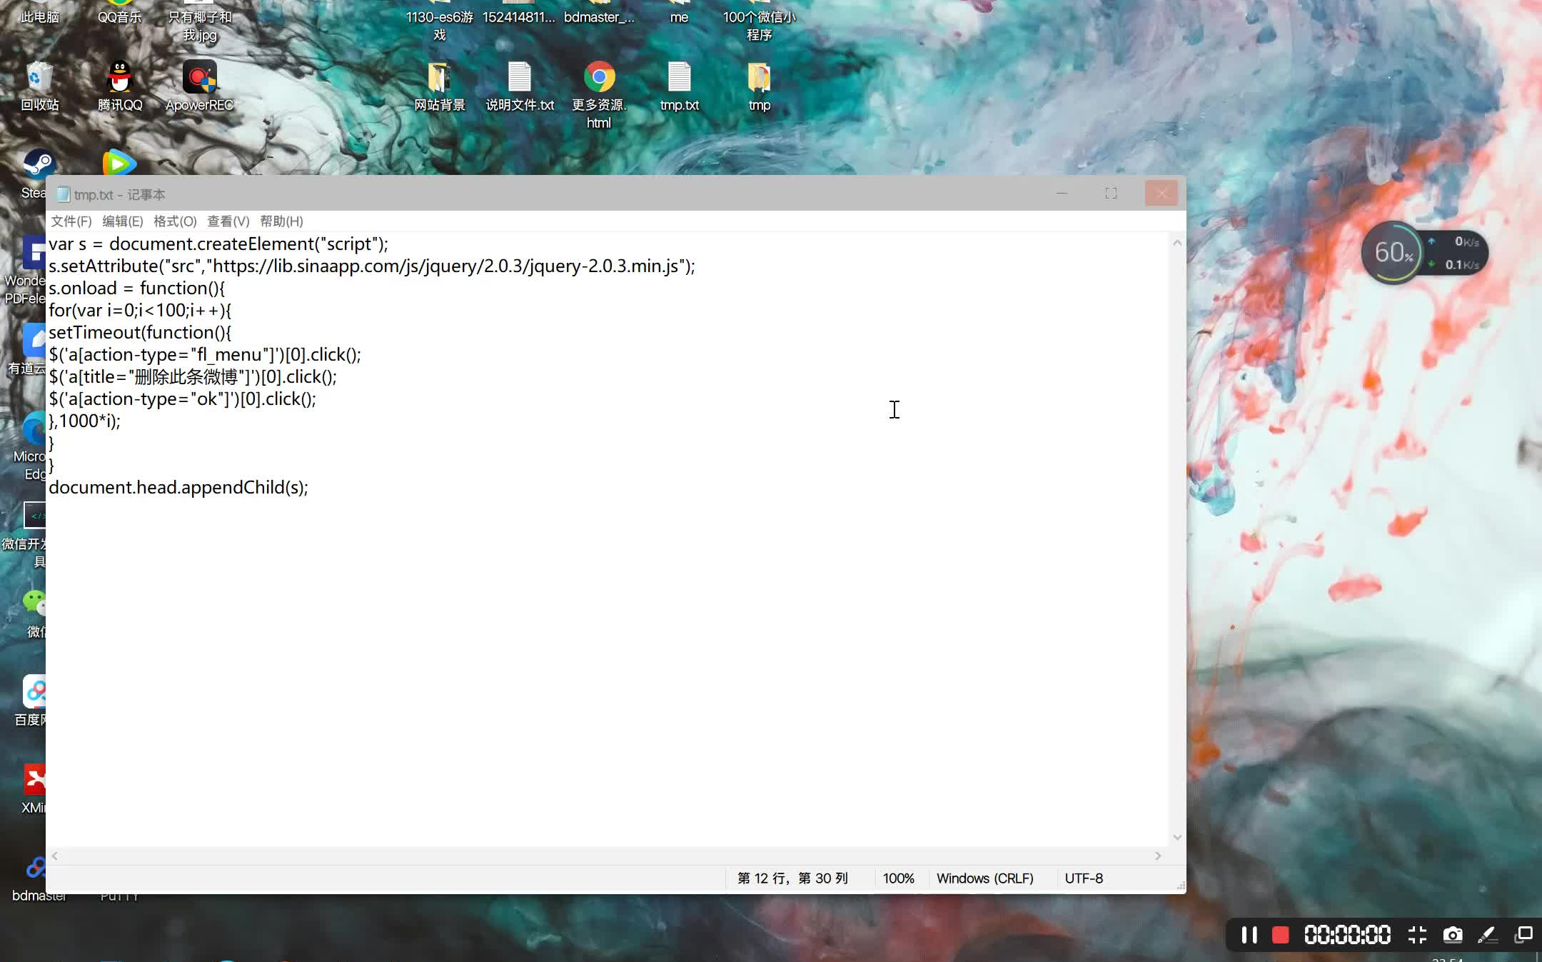Screen dimensions: 1542x962
Task: Place cursor on the },1000*i); line
Action: coord(84,421)
